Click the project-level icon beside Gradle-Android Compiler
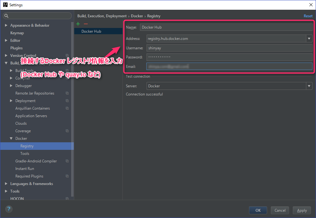 click(x=67, y=161)
